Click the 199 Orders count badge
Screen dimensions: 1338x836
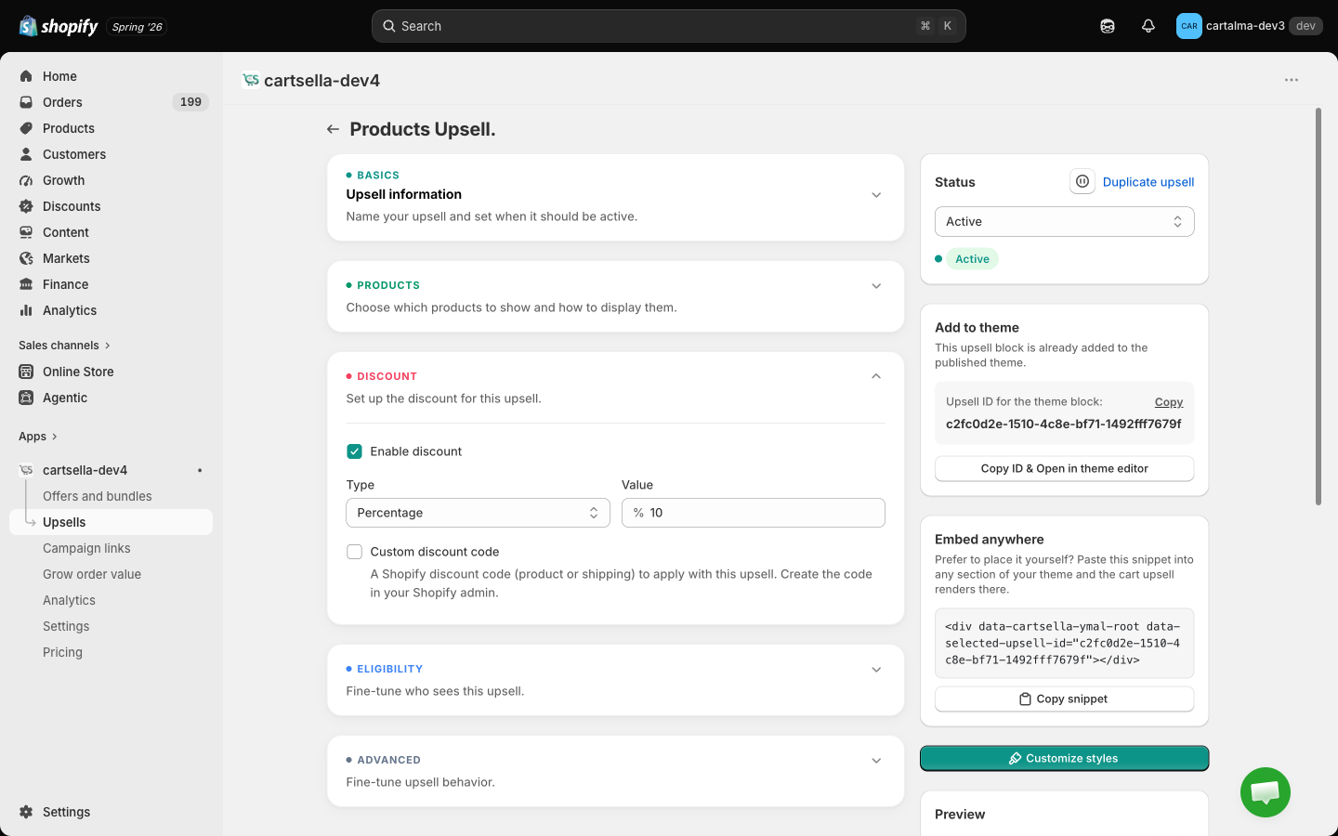(190, 102)
